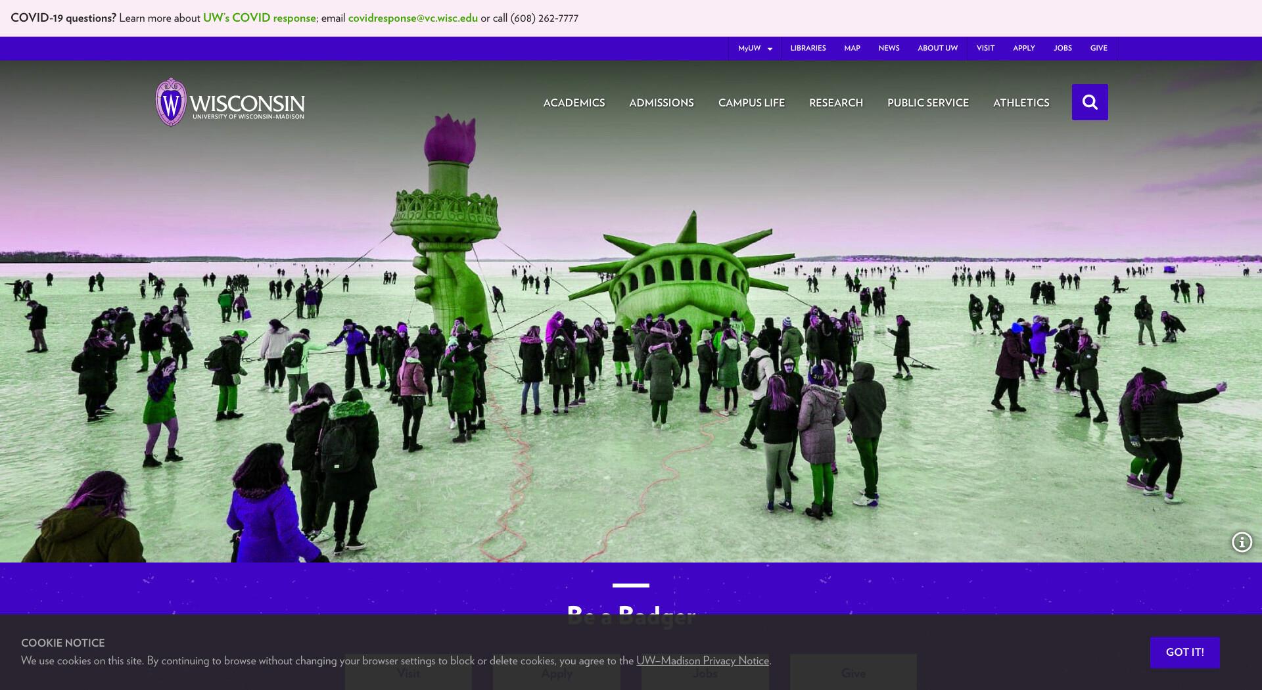Open the UW–Madison Privacy Notice link

[x=702, y=660]
